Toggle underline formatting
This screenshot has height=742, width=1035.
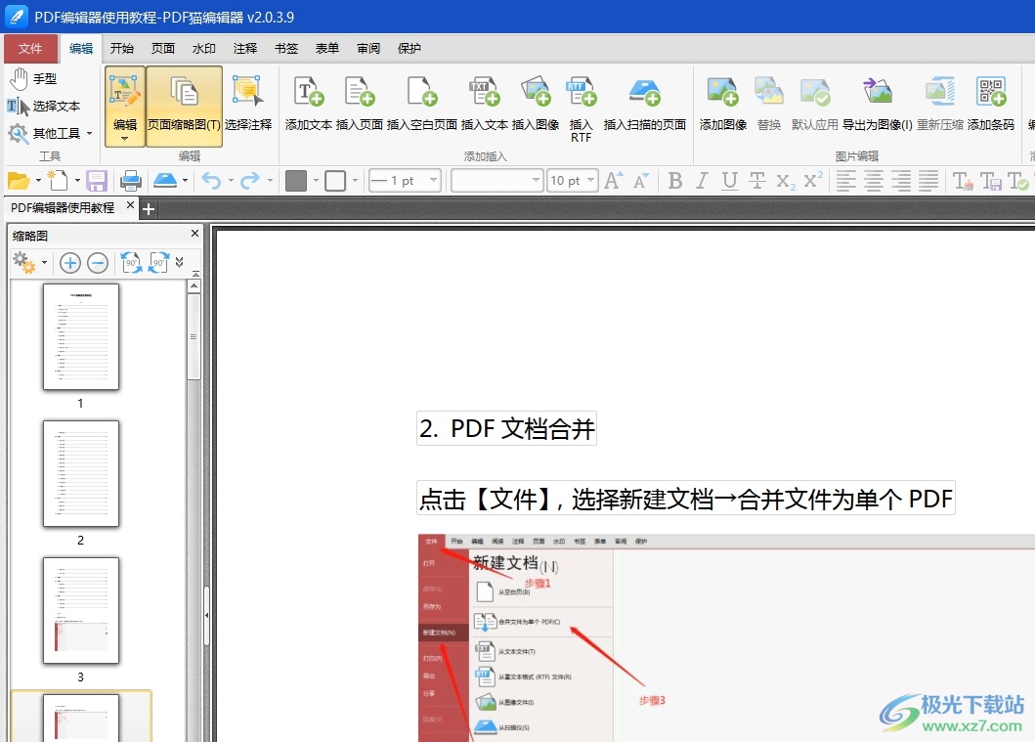tap(729, 180)
